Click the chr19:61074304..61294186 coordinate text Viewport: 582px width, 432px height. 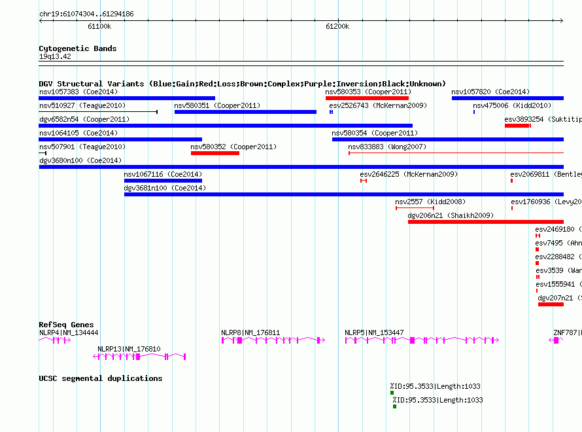coord(86,14)
